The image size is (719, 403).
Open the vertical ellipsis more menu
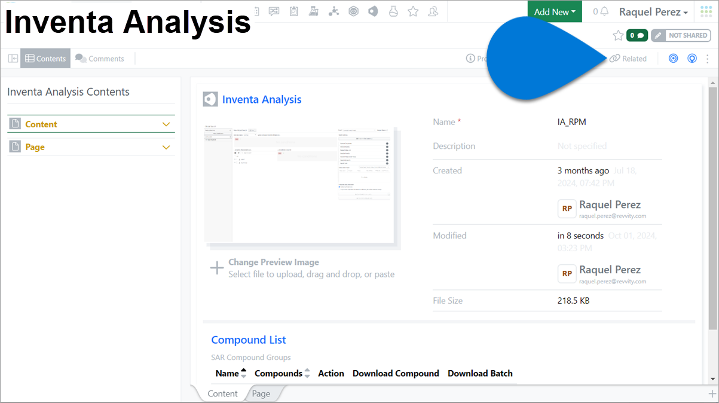708,59
